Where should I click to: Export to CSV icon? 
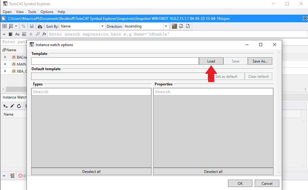tap(181, 26)
